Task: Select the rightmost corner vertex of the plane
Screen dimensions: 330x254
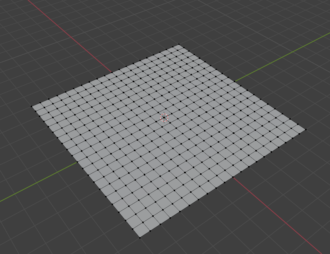Action: pyautogui.click(x=305, y=129)
